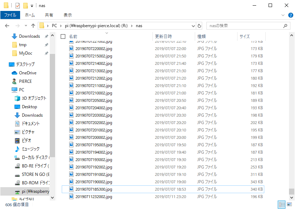Sort by サイズ column header
Image resolution: width=295 pixels, height=209 pixels.
[245, 37]
